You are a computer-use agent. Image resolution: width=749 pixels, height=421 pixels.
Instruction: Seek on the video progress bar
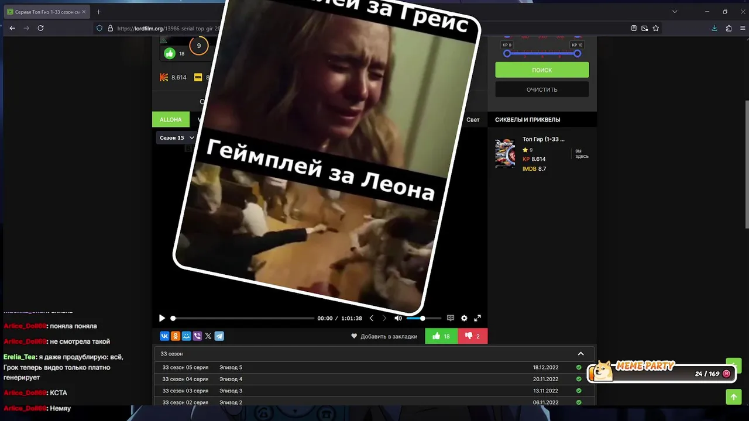[242, 318]
